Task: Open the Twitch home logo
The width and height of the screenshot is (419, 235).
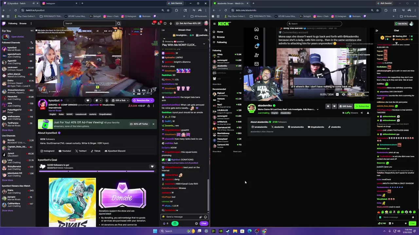Action: click(x=4, y=23)
